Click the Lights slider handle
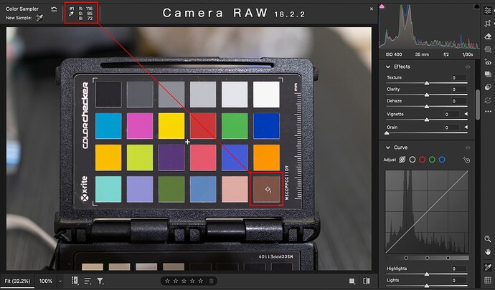Screen dimensions: 495x290 427,286
